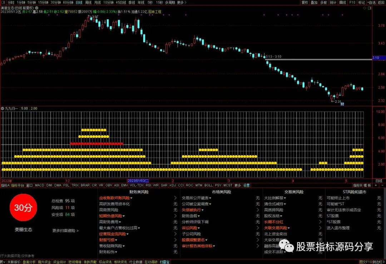Image resolution: width=386 pixels, height=264 pixels.
Task: Click the 标记 mark button
Action: pos(361,3)
